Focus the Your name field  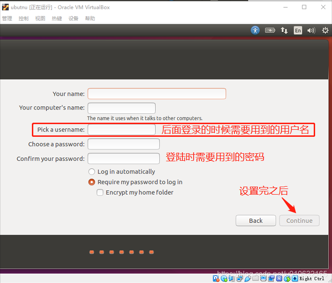(157, 94)
